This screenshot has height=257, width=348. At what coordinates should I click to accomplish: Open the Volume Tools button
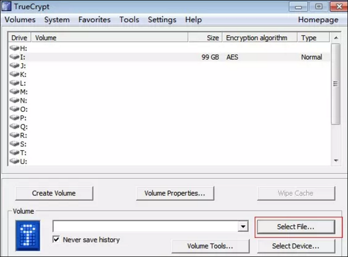pos(210,246)
